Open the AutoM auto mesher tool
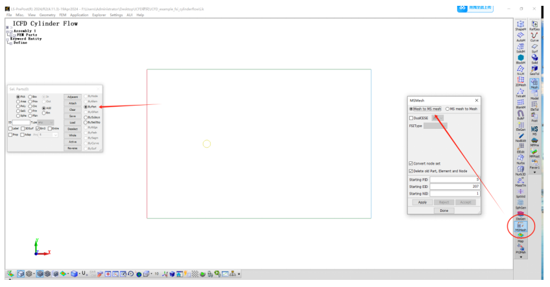Image resolution: width=550 pixels, height=287 pixels. pyautogui.click(x=521, y=36)
